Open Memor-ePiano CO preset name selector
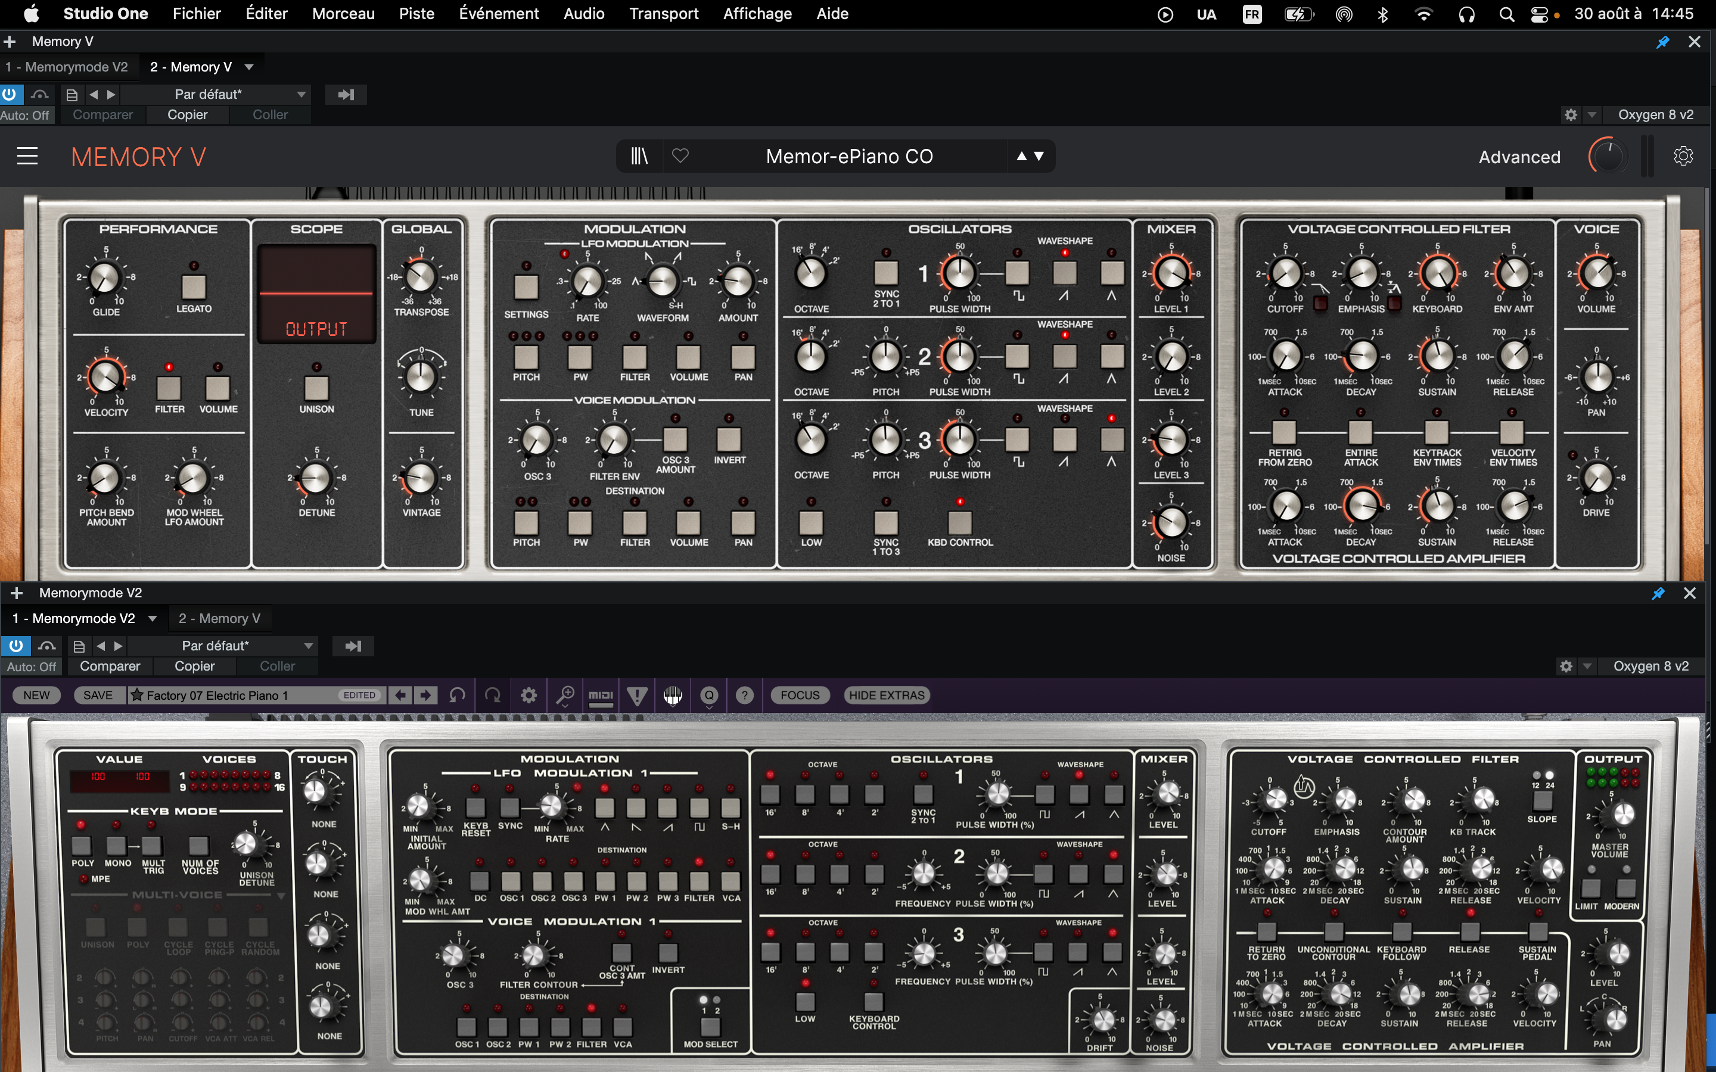Viewport: 1716px width, 1072px height. click(x=850, y=156)
